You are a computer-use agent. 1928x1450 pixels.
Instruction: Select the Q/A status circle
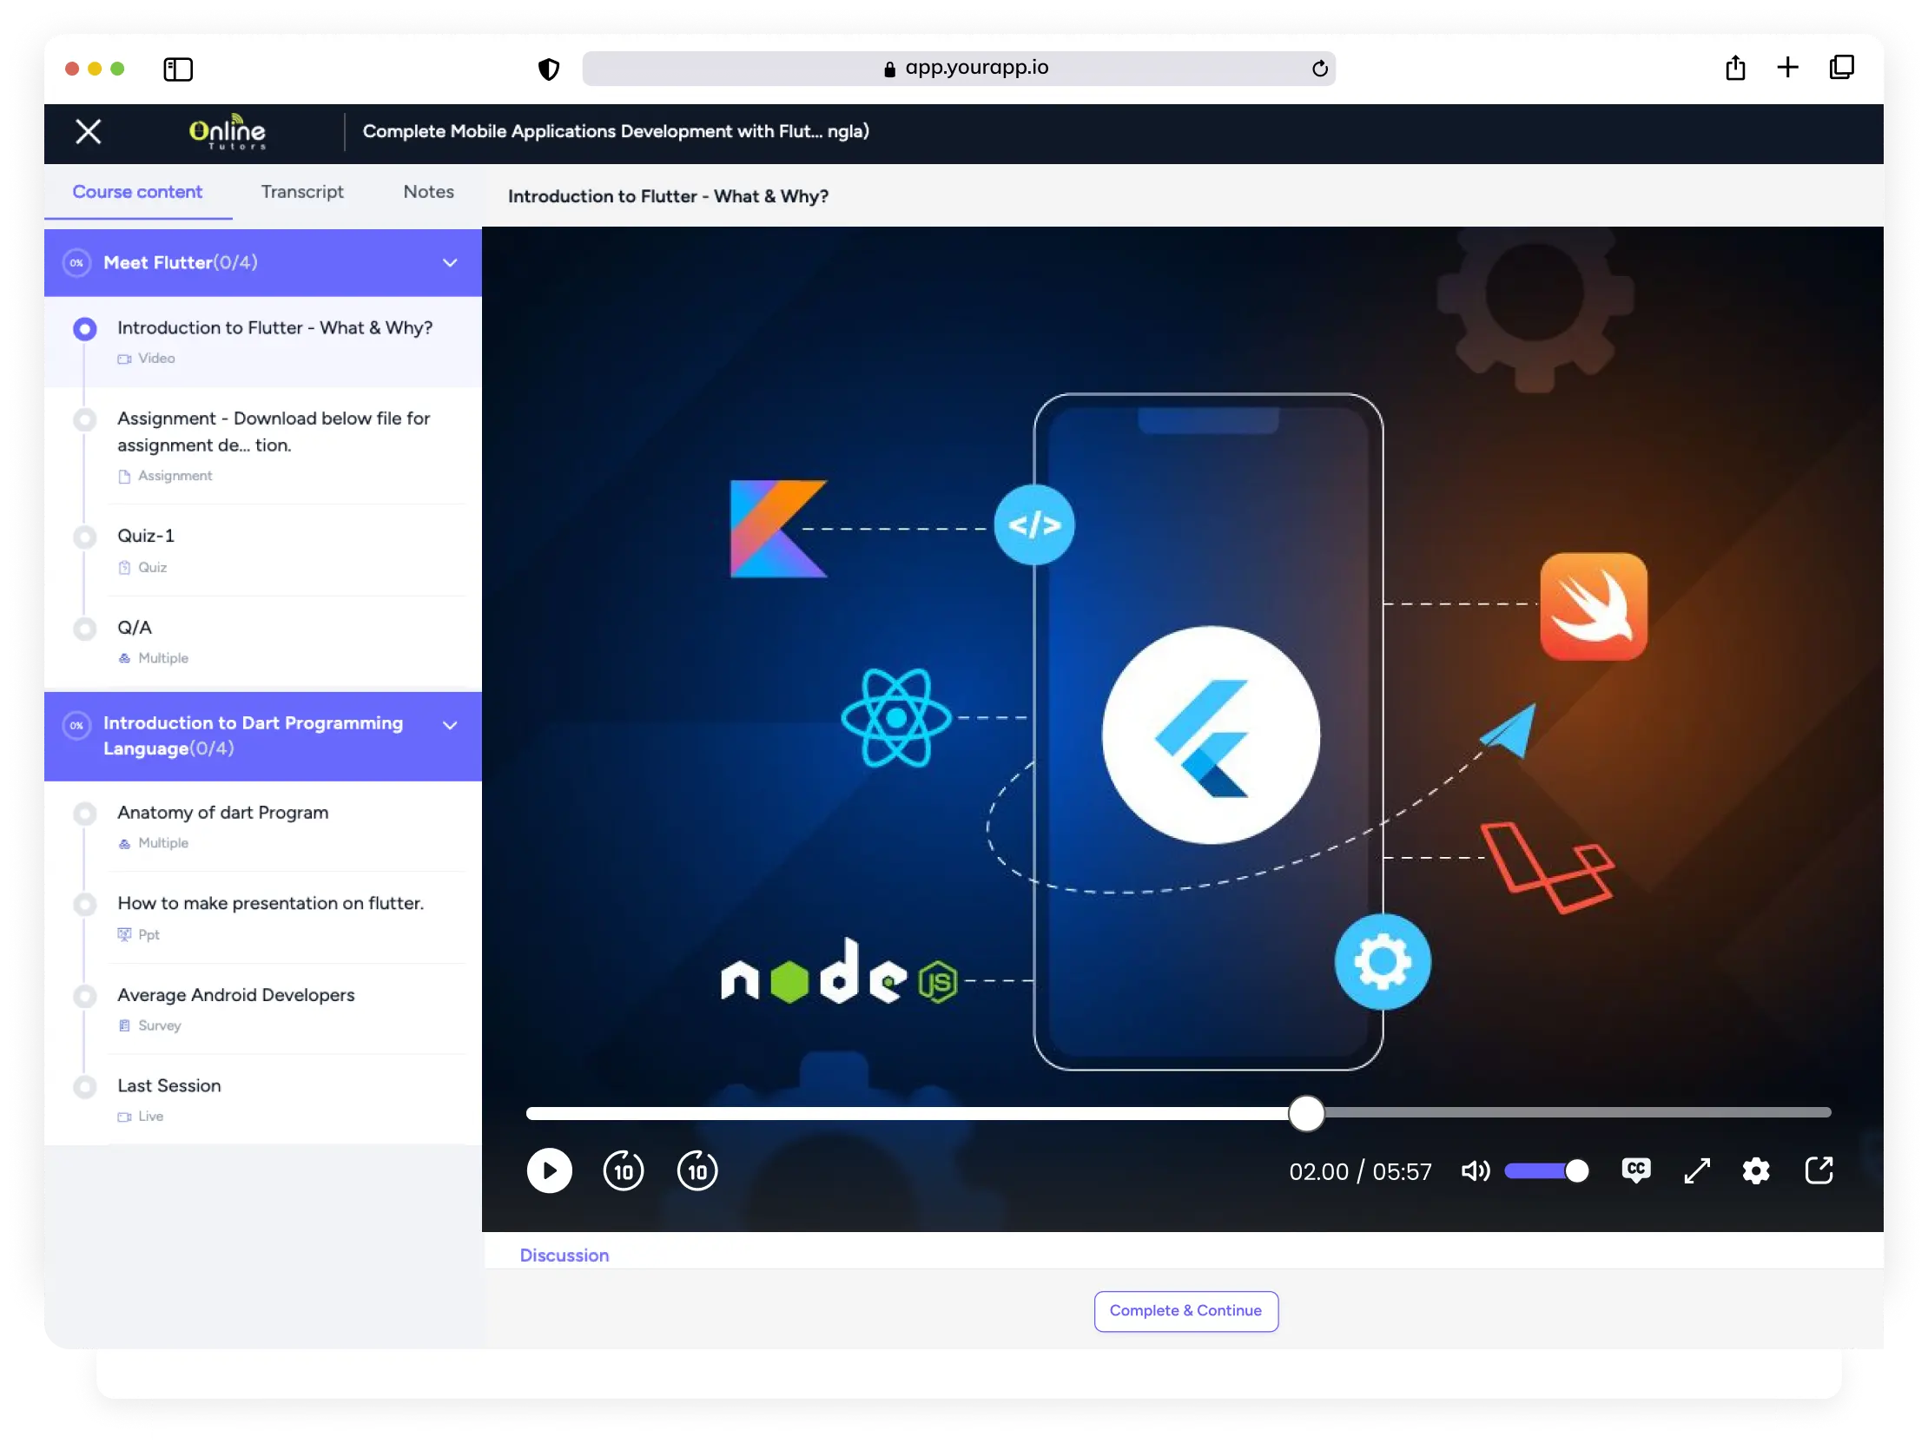pos(84,629)
